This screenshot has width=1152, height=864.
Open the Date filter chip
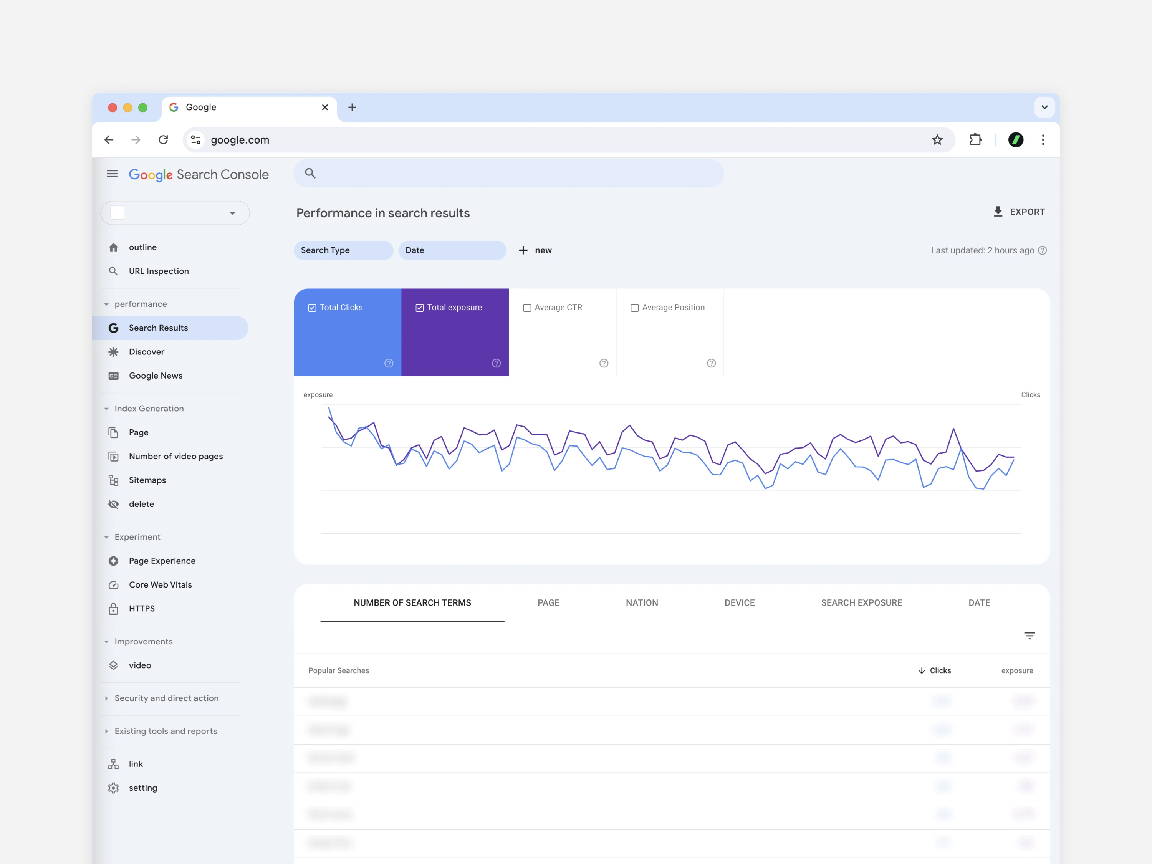tap(452, 250)
